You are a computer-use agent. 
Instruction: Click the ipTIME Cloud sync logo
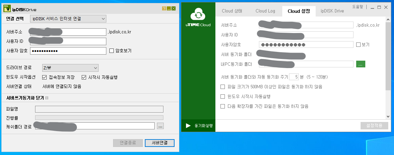(x=198, y=15)
